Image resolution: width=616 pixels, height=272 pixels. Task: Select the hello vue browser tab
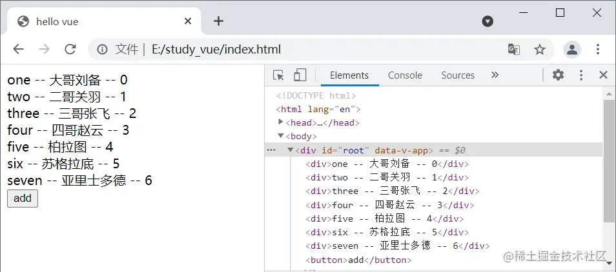[x=105, y=21]
